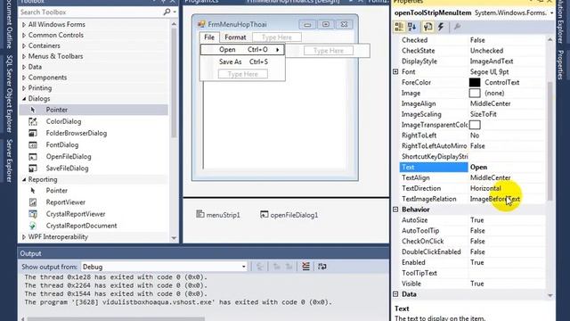Select the Save As menu item
Screen dimensions: 570x321
point(242,62)
